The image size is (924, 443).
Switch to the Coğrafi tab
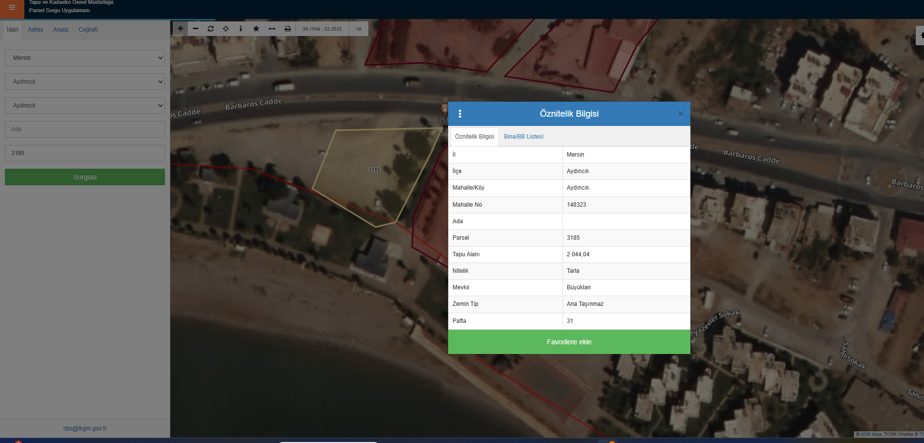click(x=88, y=30)
